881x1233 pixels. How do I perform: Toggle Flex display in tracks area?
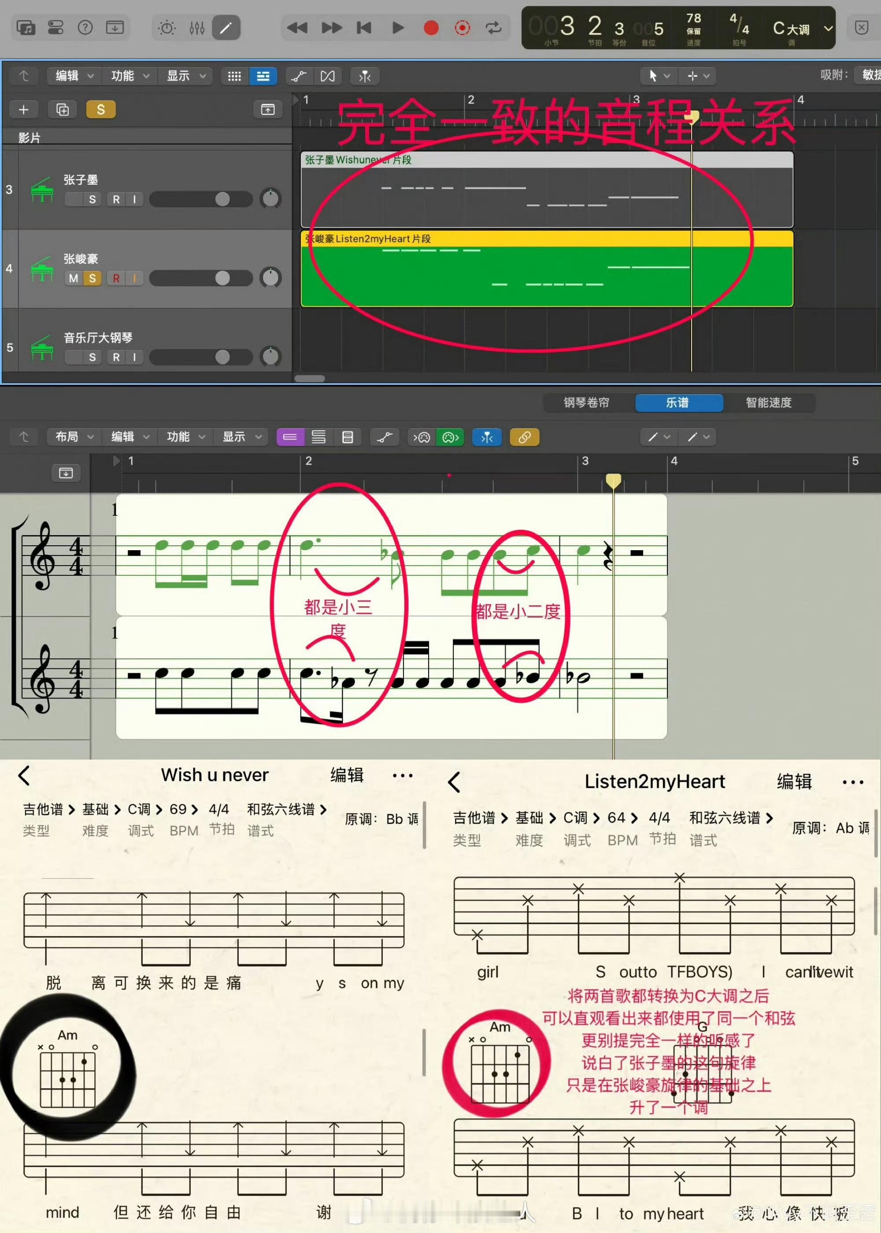click(328, 77)
